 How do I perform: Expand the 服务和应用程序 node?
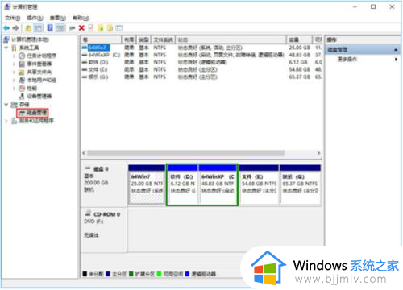click(x=6, y=121)
